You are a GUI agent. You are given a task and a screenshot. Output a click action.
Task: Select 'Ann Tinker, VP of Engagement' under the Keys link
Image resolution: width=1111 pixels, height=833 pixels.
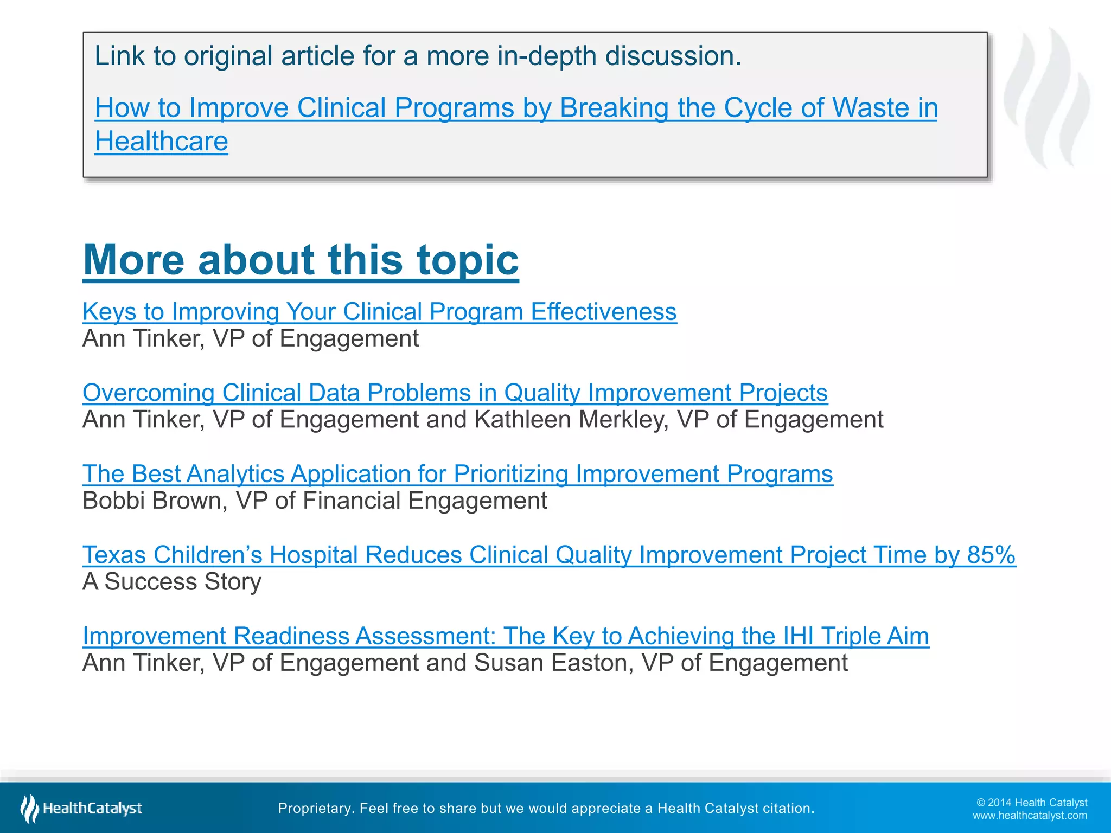pyautogui.click(x=251, y=338)
